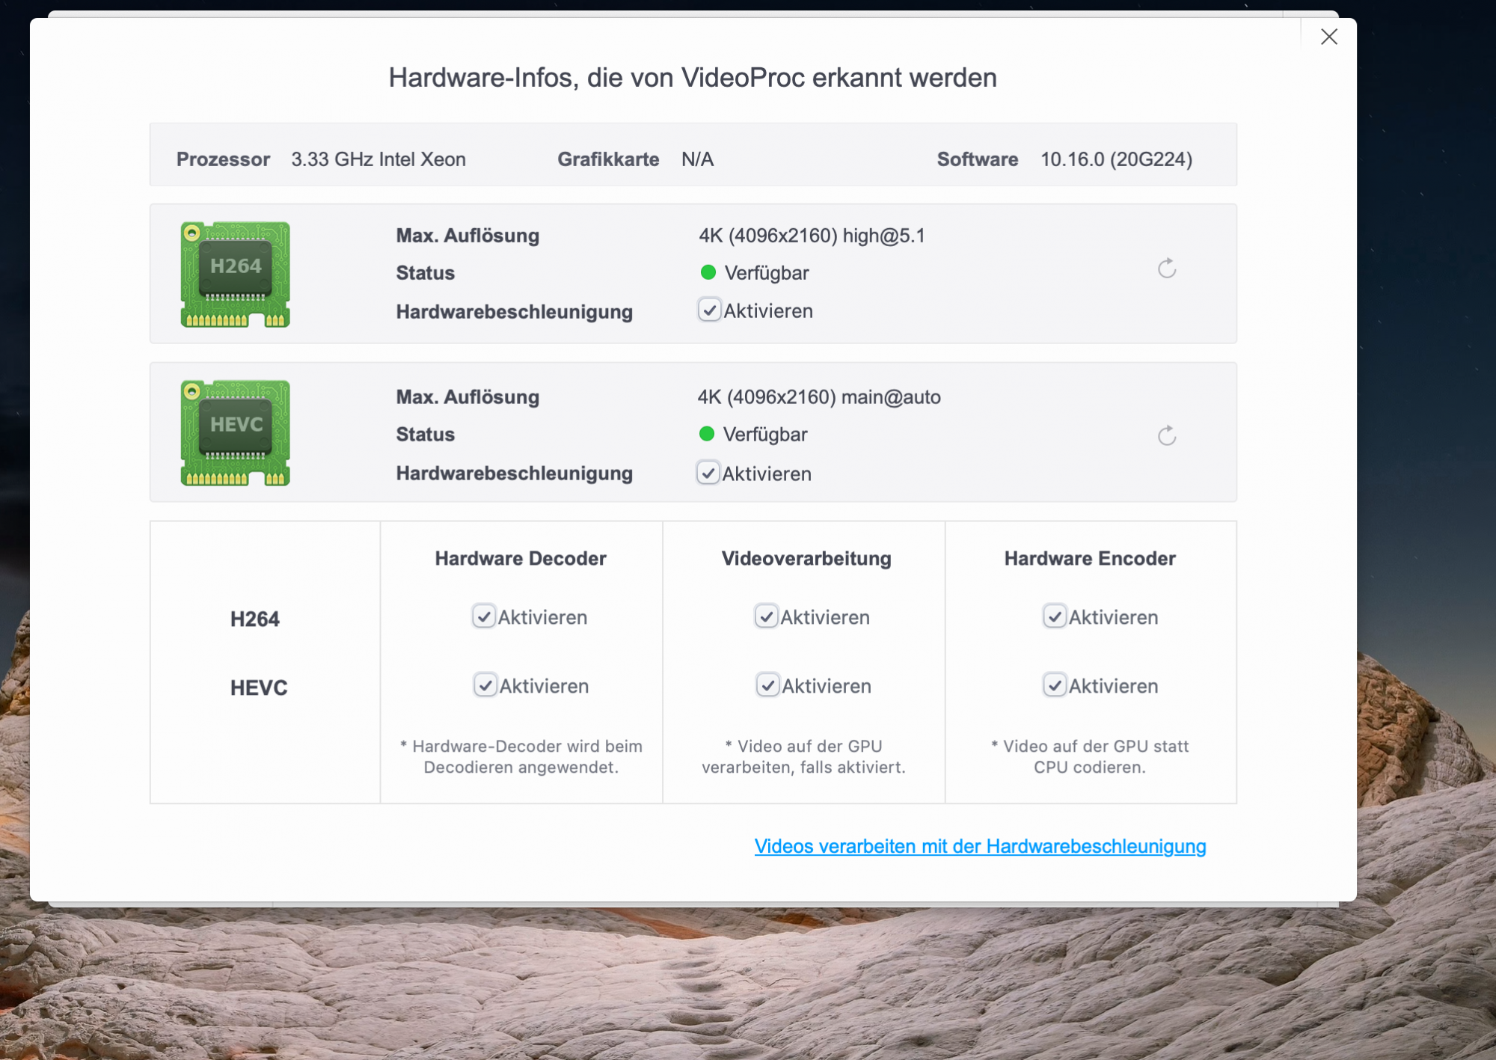This screenshot has height=1060, width=1496.
Task: Click the 'Video auf der GPU statt CPU codieren' note
Action: (1090, 756)
